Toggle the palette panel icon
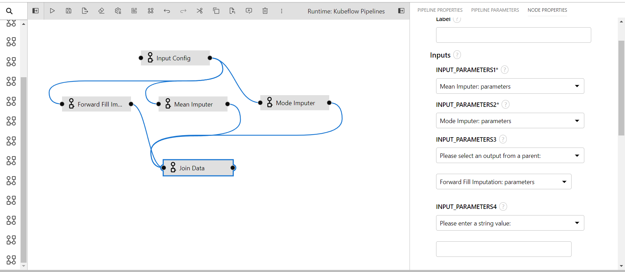Screen dimensions: 625x272 click(x=36, y=11)
